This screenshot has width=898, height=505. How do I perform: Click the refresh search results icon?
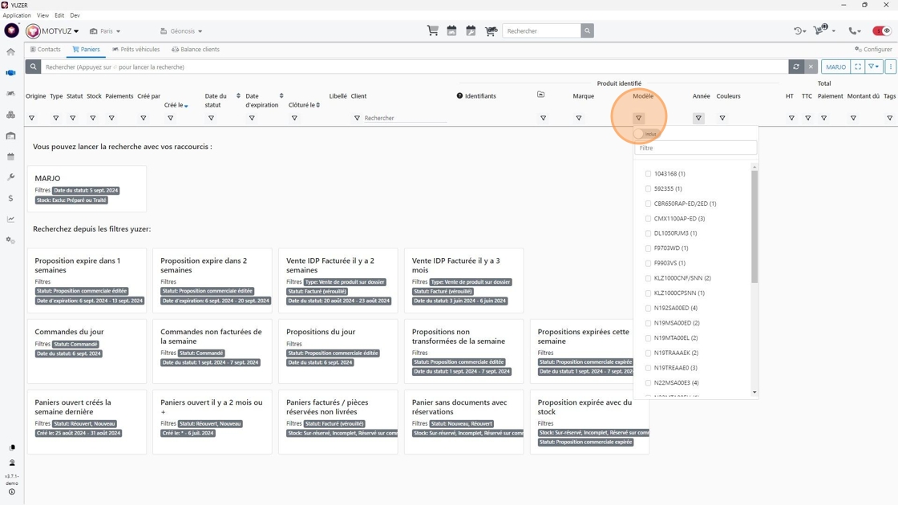point(796,67)
